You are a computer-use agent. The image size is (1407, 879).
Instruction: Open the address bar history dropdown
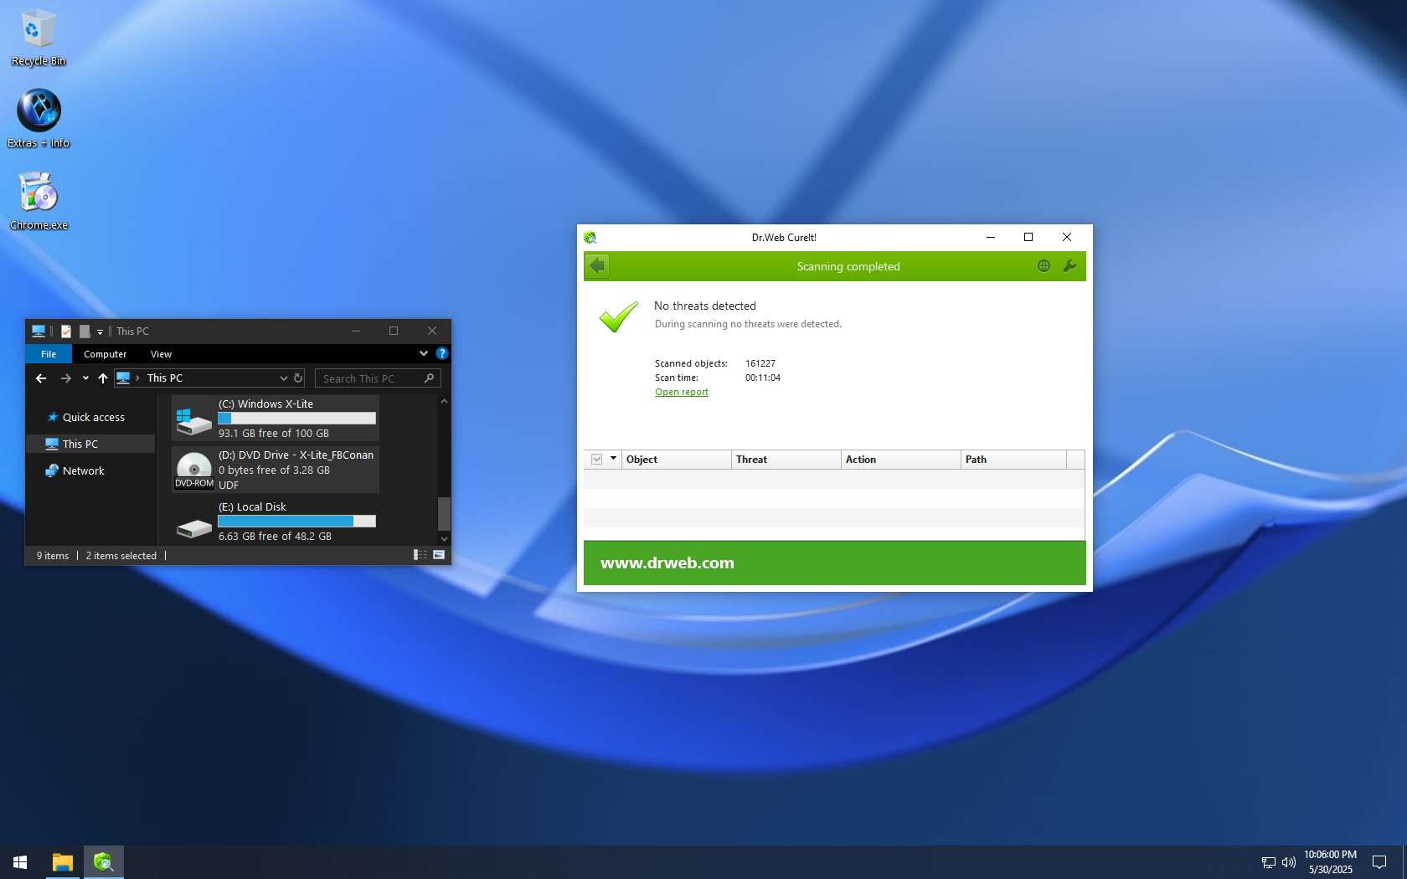tap(283, 378)
